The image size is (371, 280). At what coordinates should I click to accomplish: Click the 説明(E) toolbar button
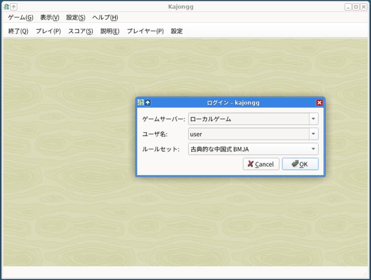[x=110, y=31]
